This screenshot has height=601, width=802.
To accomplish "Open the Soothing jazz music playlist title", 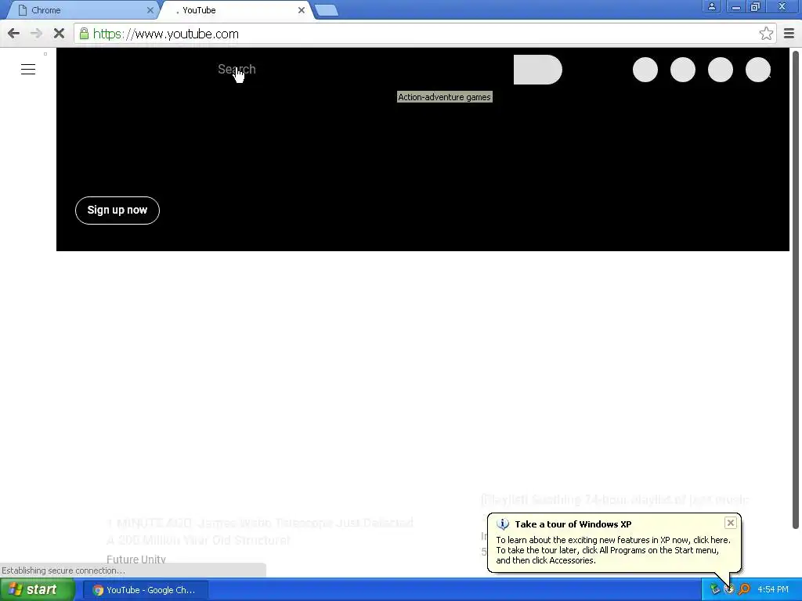I will [x=615, y=499].
